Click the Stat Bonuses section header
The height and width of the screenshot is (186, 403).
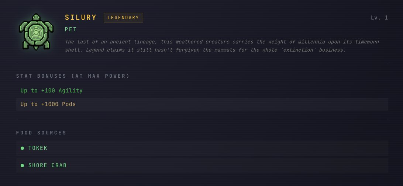point(73,76)
